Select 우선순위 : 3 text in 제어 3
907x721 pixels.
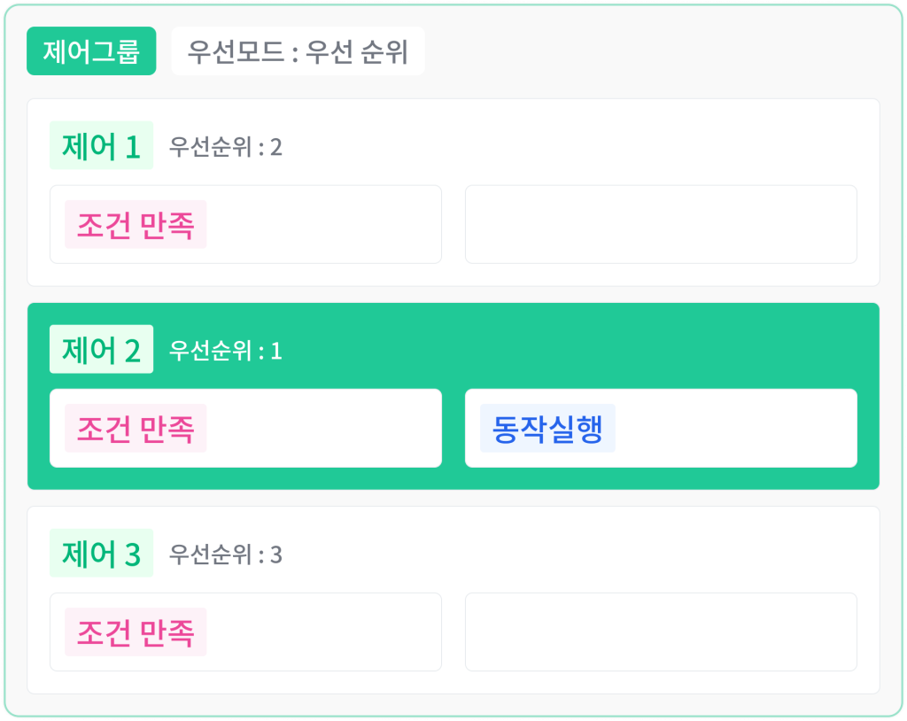226,554
